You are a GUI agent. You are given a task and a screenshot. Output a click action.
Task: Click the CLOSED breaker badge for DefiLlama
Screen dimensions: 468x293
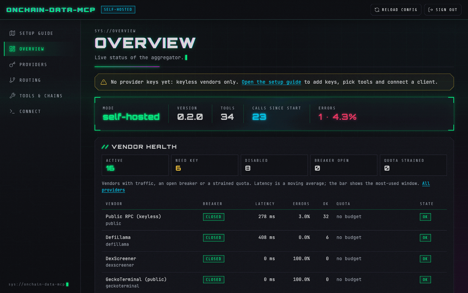click(214, 238)
